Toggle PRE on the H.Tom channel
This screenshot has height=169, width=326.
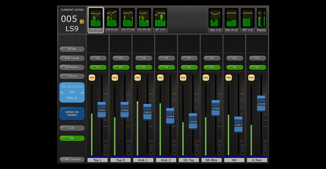coord(251,78)
